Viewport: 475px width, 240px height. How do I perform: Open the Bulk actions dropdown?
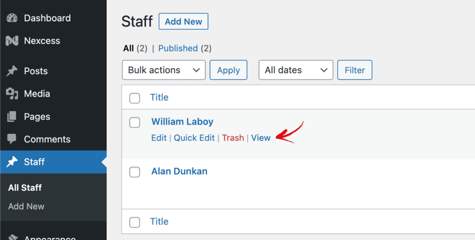point(164,70)
